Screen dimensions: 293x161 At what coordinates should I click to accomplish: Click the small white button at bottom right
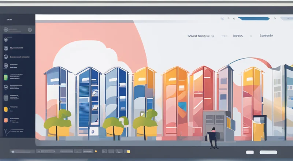pyautogui.click(x=250, y=152)
